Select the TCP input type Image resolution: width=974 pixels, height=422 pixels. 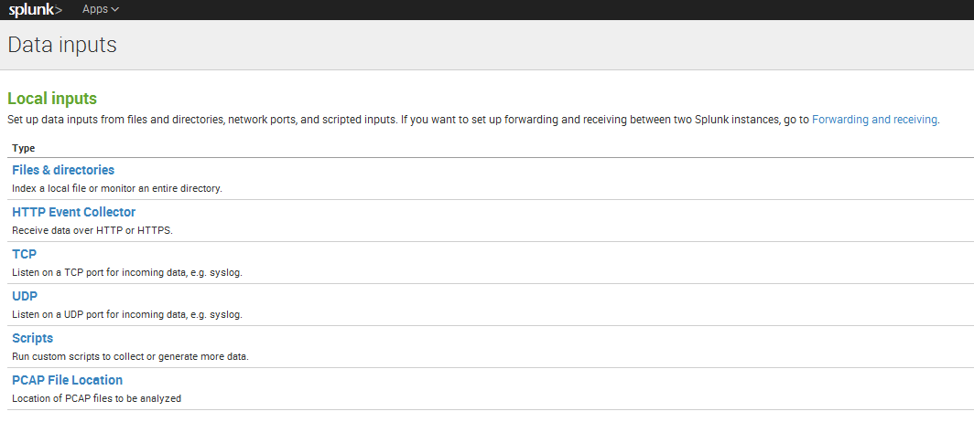tap(24, 254)
